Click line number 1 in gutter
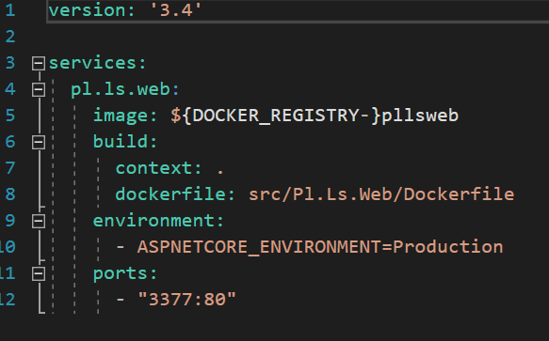The height and width of the screenshot is (341, 549). point(10,10)
